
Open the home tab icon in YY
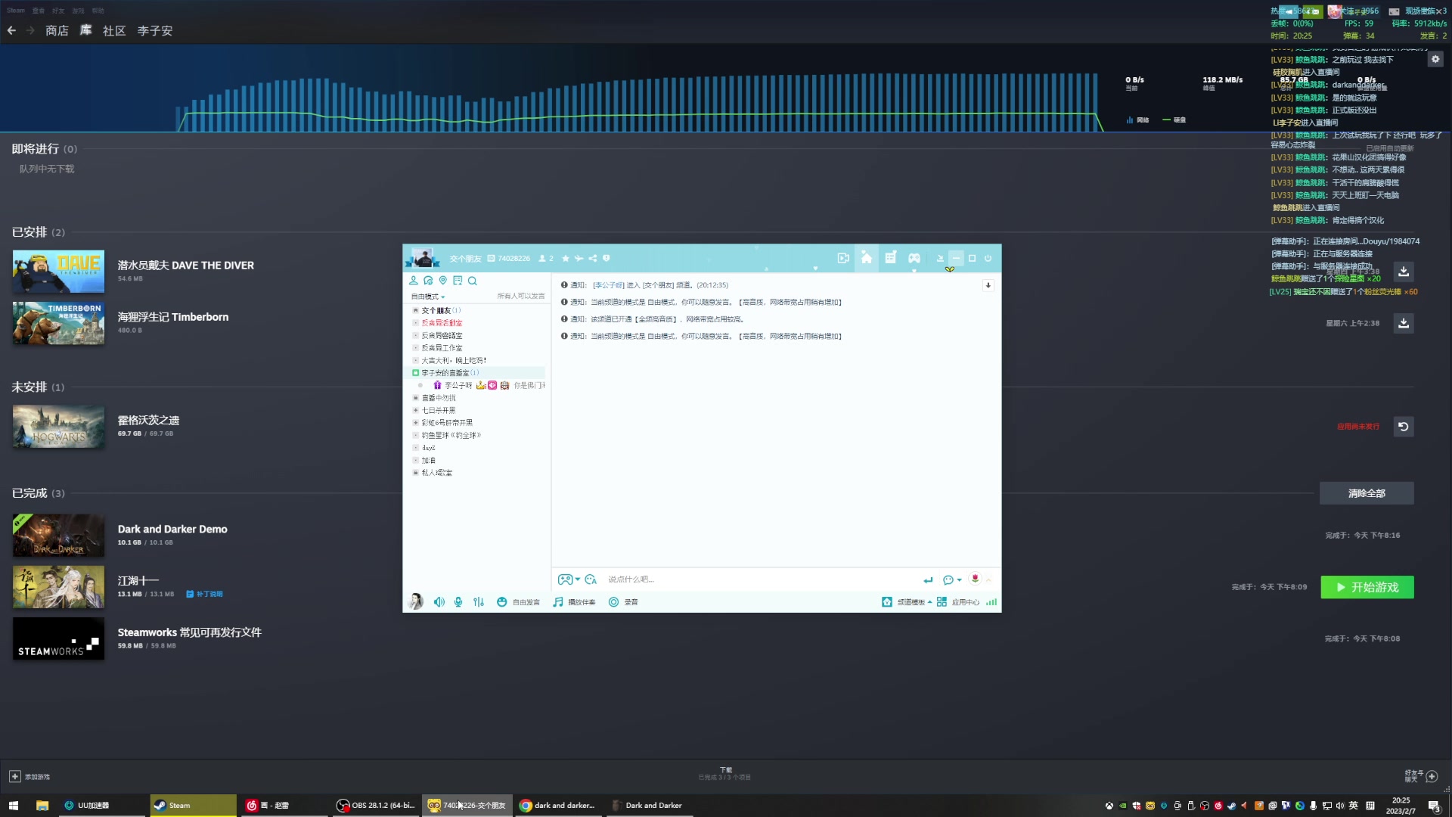(x=867, y=258)
